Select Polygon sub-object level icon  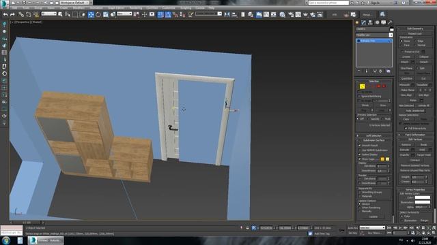click(379, 86)
